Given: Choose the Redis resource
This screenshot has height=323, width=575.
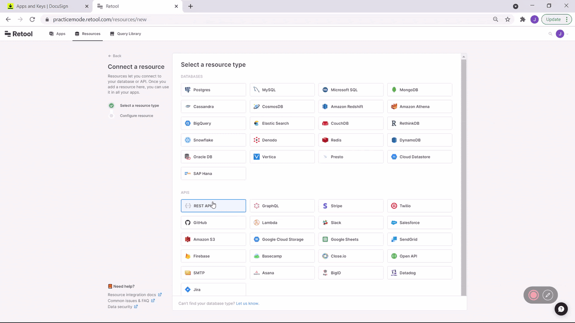Looking at the screenshot, I should pos(351,140).
